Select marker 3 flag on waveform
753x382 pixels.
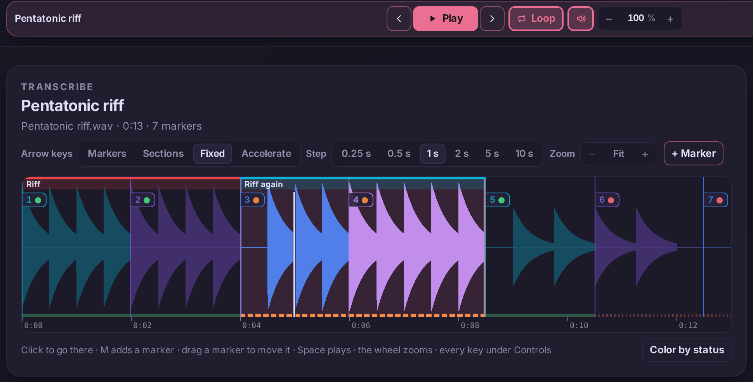click(x=252, y=200)
